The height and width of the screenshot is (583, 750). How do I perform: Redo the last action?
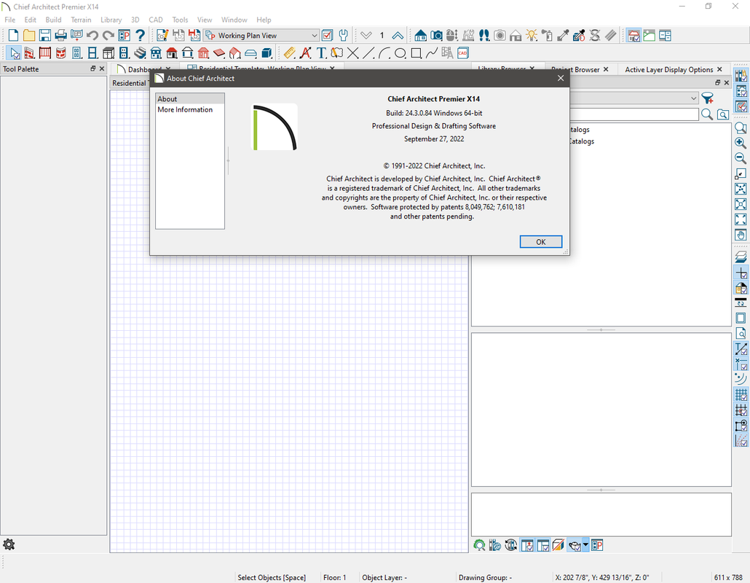coord(108,36)
